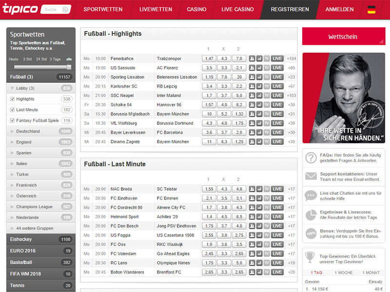
Task: Open statistics icon for FC Eindhoven match
Action: [259, 198]
